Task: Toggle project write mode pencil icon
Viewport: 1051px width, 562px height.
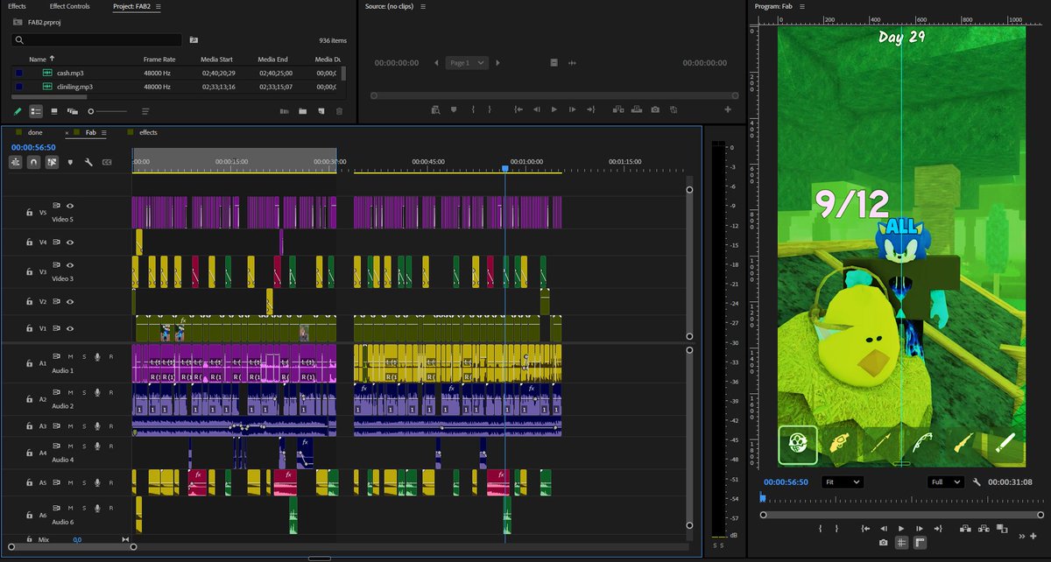Action: tap(18, 111)
